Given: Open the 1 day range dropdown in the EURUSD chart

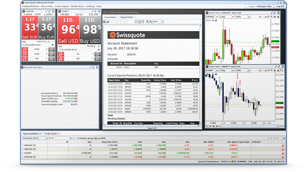Looking at the screenshot, I should [x=233, y=17].
